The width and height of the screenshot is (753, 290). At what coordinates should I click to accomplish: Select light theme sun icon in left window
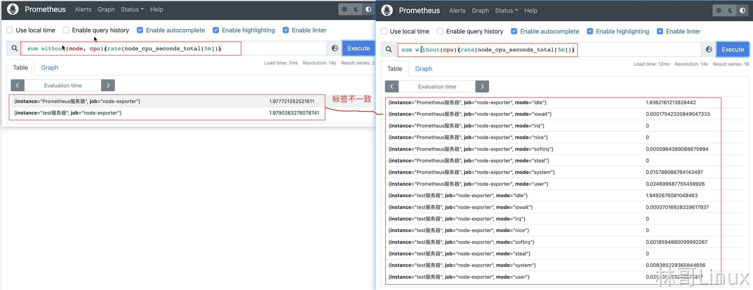pyautogui.click(x=344, y=9)
